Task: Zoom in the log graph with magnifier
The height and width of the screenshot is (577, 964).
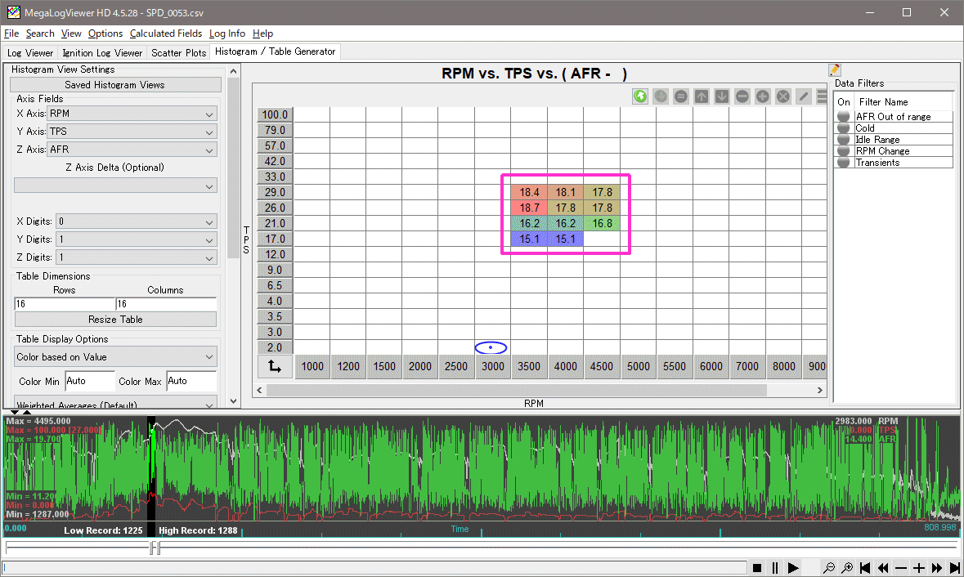Action: (x=847, y=568)
